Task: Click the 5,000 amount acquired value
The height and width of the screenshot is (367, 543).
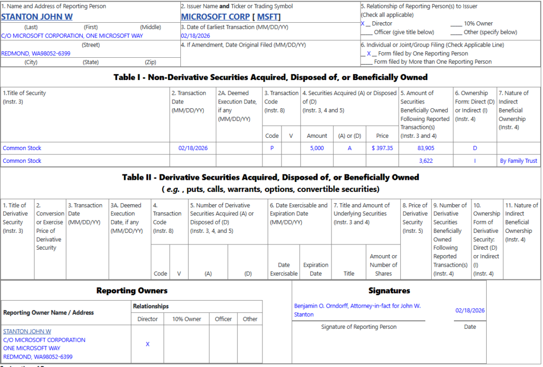Action: (317, 148)
